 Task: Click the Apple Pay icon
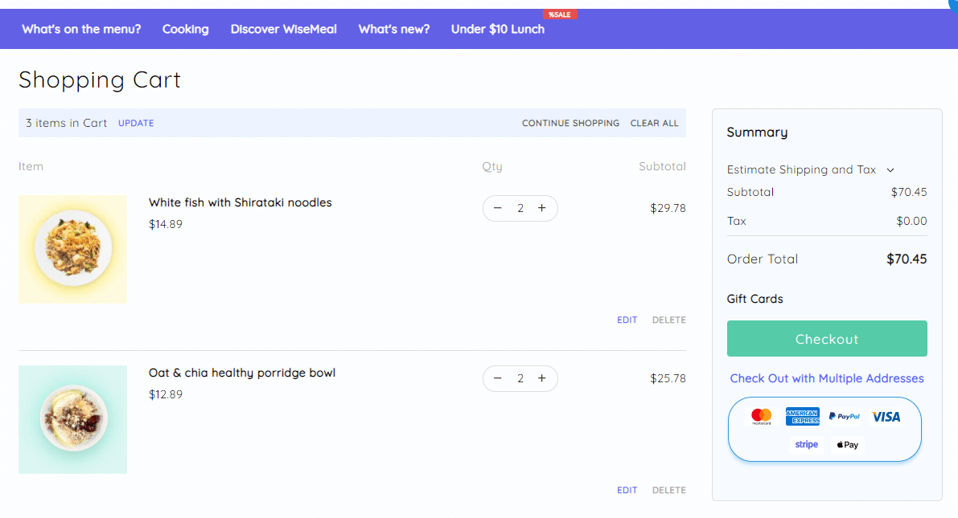[847, 444]
